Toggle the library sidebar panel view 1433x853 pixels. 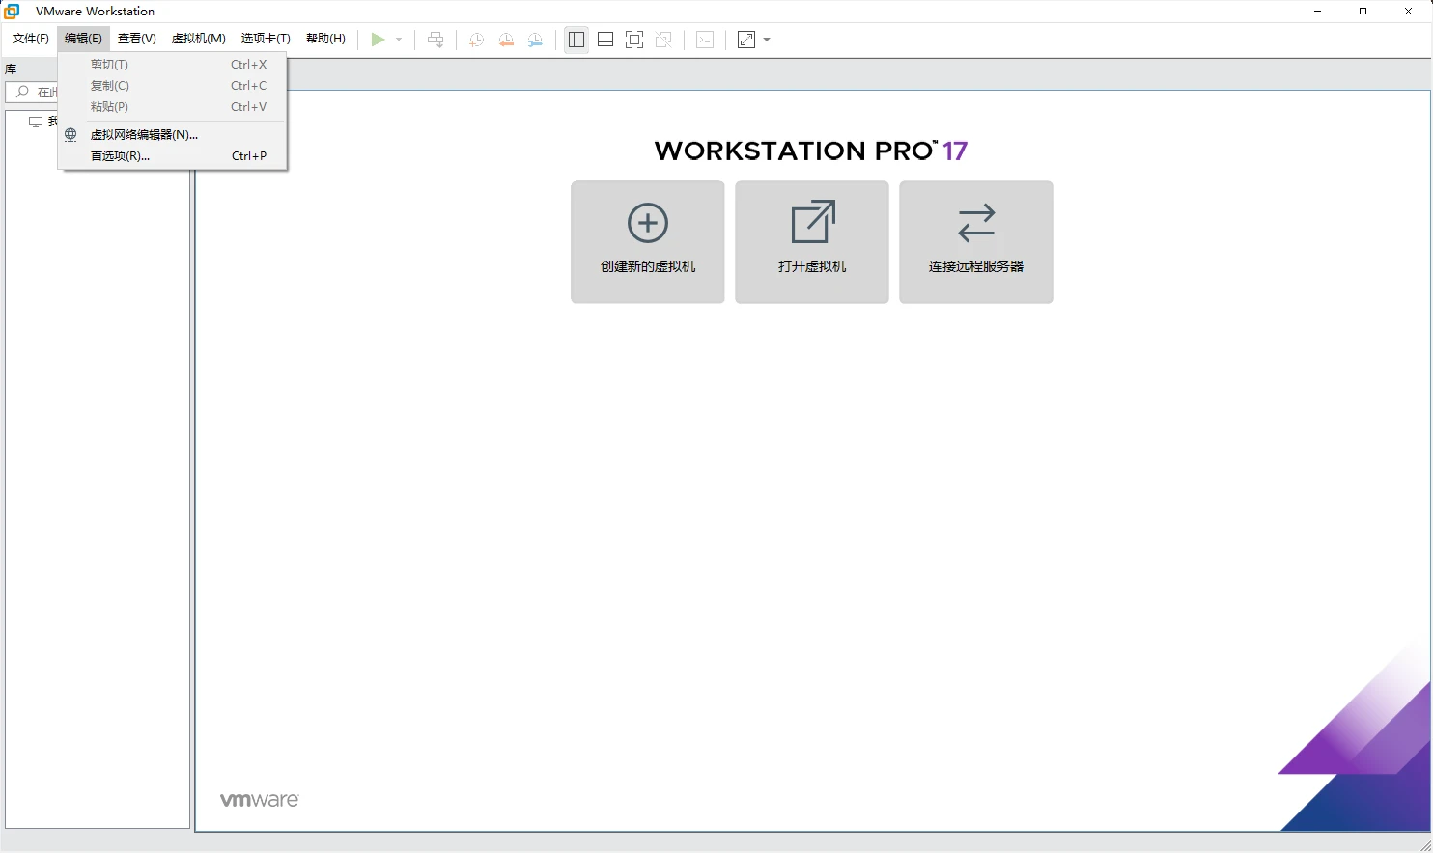coord(576,40)
